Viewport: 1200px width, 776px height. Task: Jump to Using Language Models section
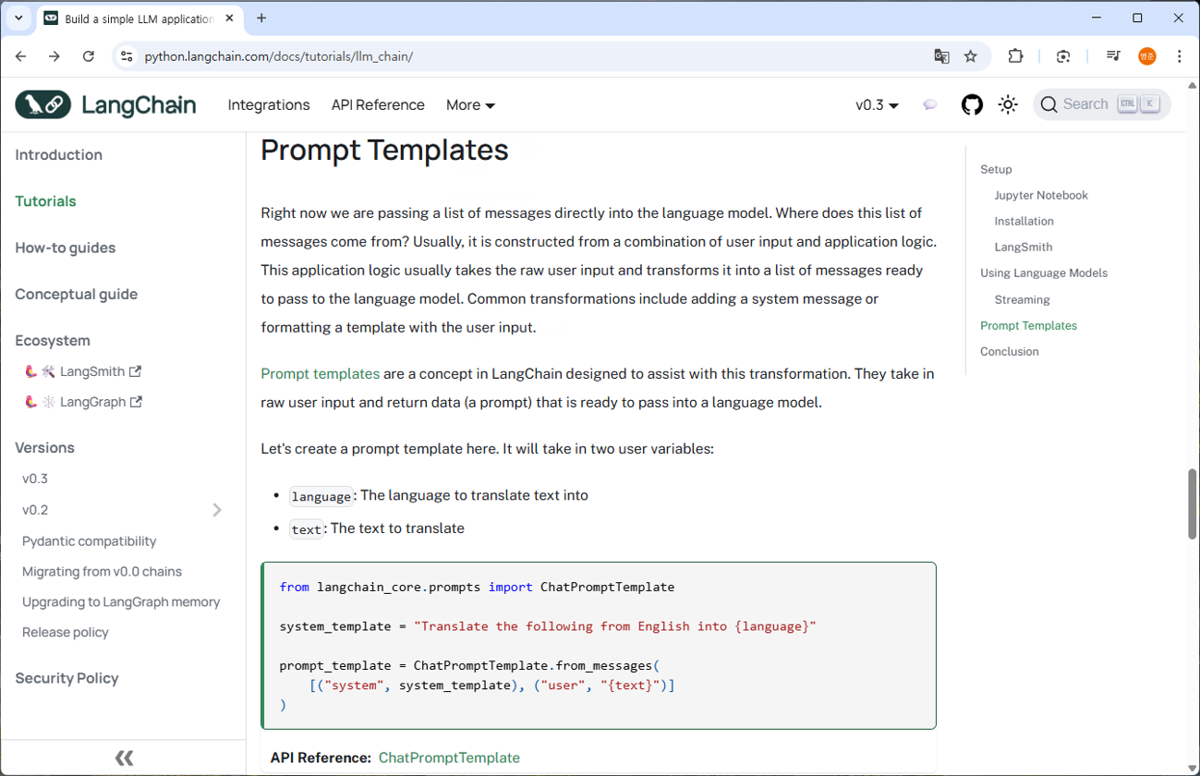(1044, 273)
